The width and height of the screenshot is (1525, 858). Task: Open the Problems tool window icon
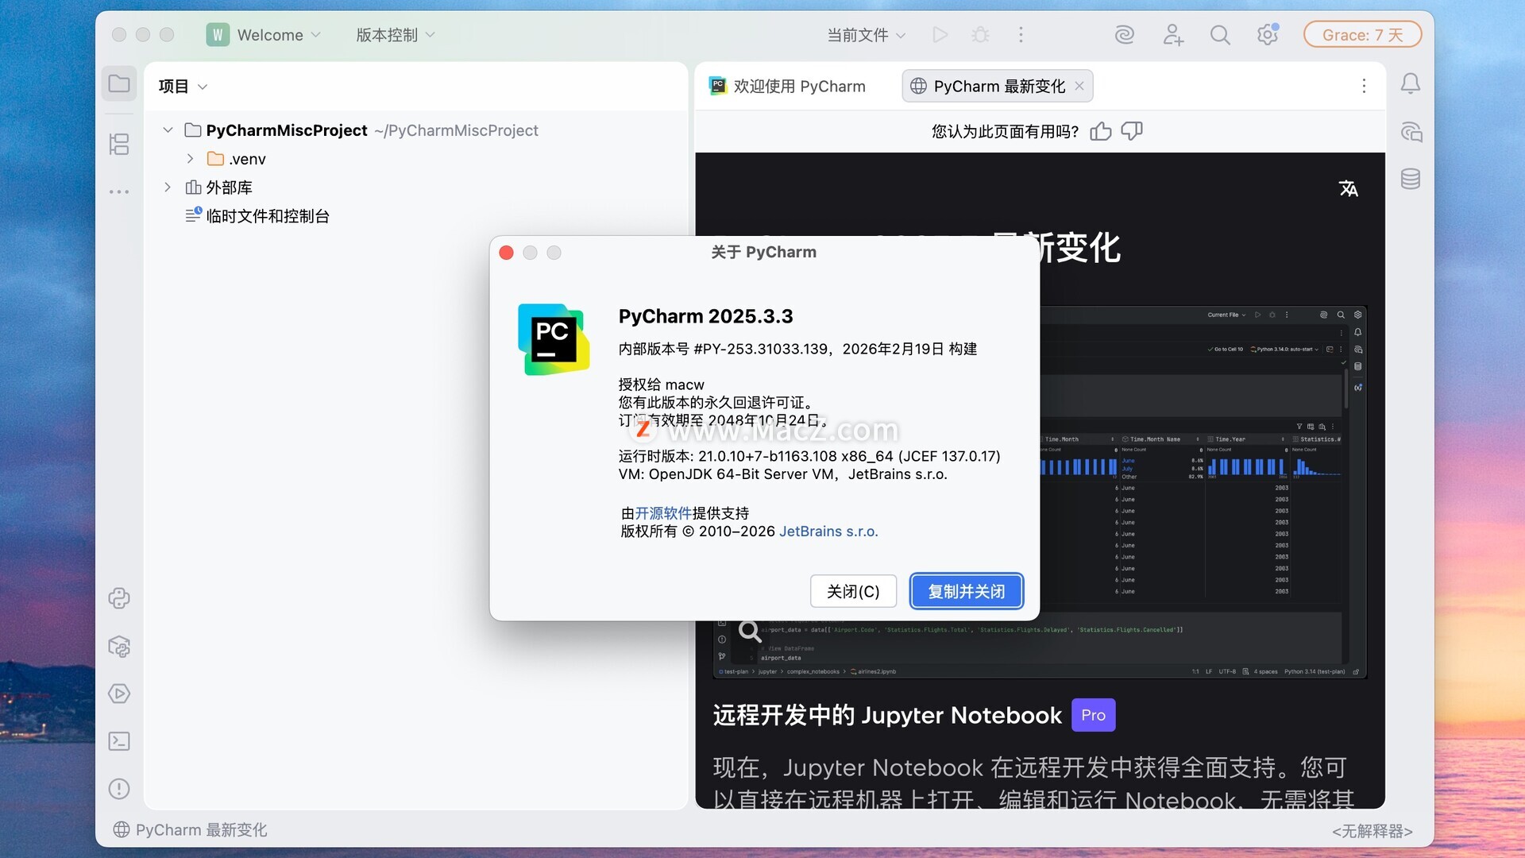(119, 789)
